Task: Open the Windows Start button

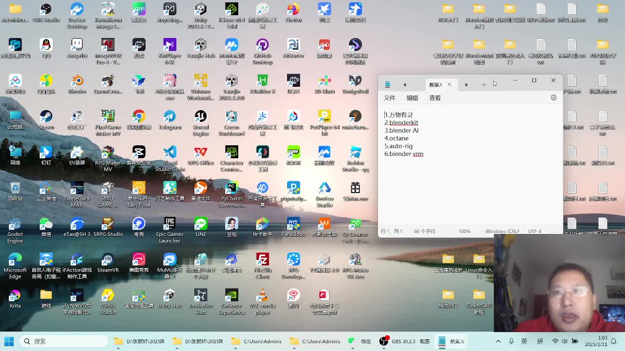Action: point(9,341)
